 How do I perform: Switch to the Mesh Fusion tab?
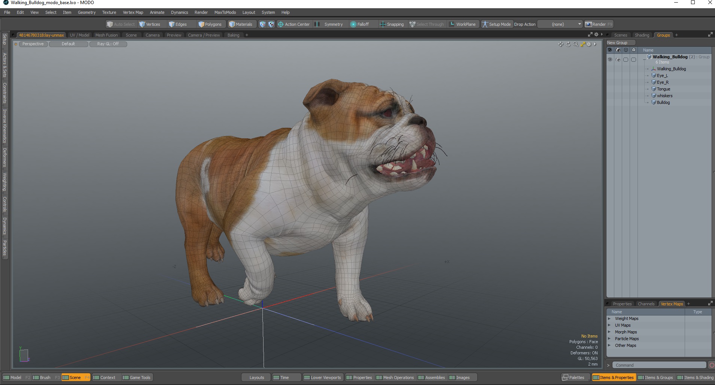tap(106, 35)
